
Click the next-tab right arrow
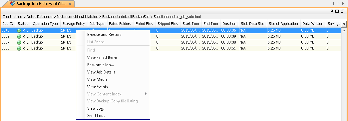tap(338, 4)
